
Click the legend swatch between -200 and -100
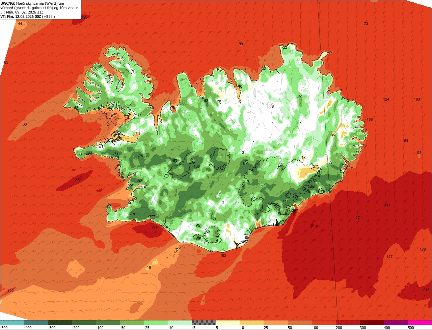pyautogui.click(x=84, y=323)
